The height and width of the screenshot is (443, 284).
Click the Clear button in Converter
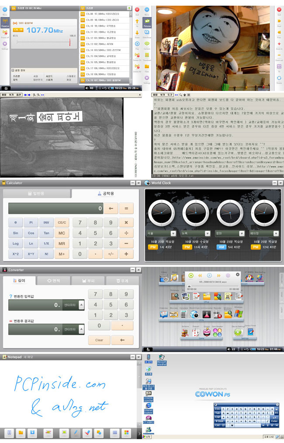(99, 340)
